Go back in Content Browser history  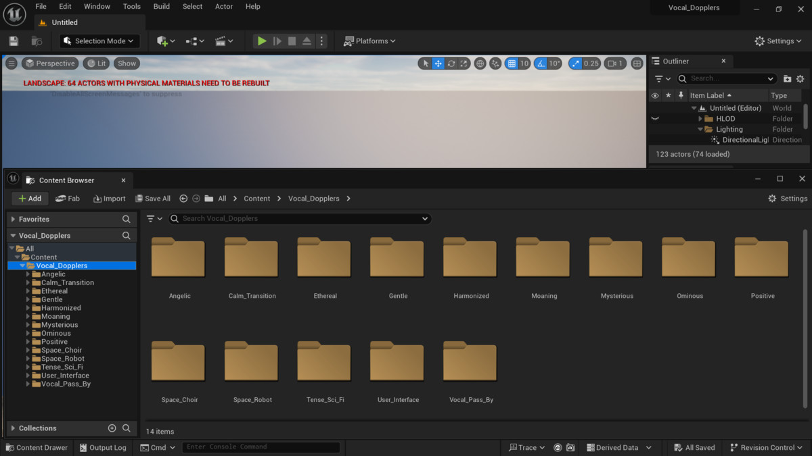(183, 199)
